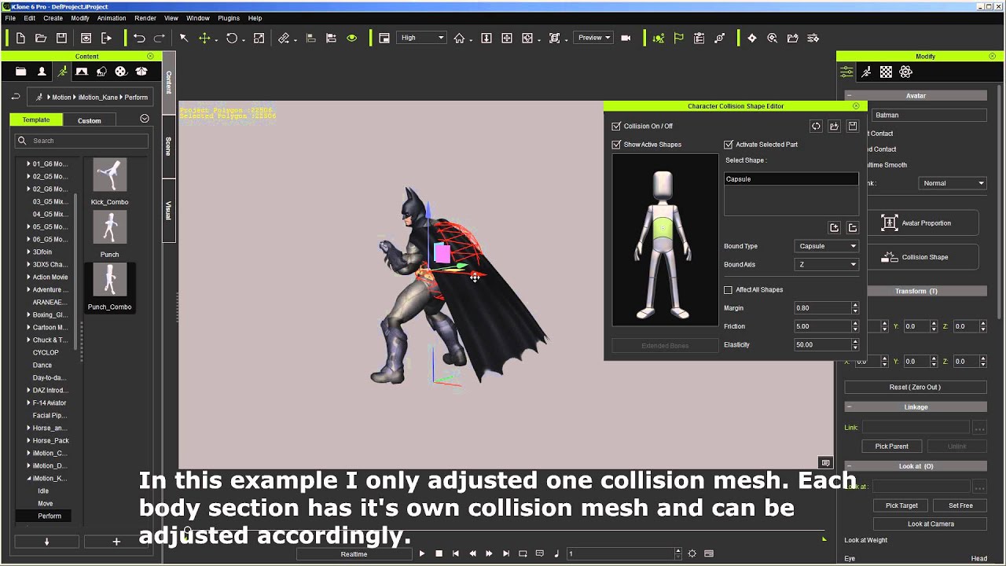
Task: Click Reset ( Zero Out ) button
Action: 915,388
